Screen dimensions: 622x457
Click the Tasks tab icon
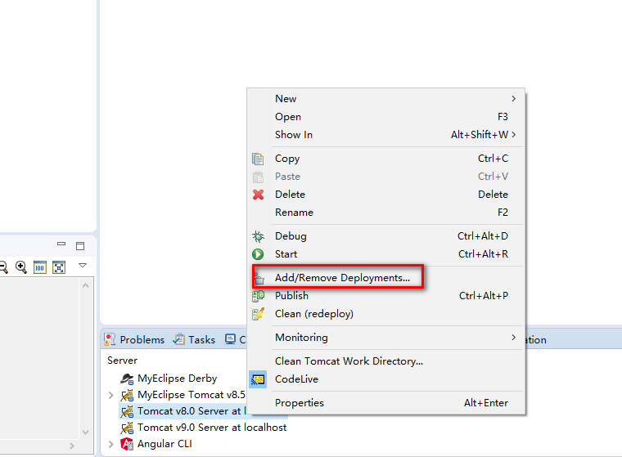pyautogui.click(x=179, y=339)
